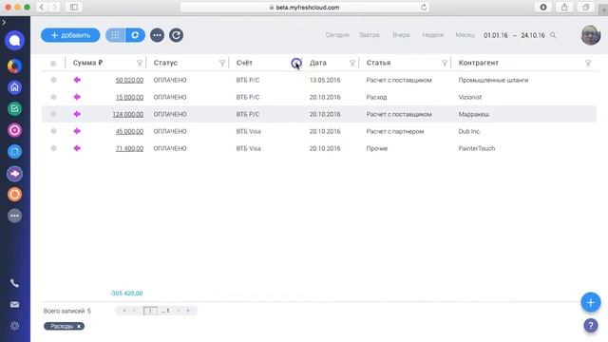Open the Safari share button
Screen dimensions: 608x342
564,7
